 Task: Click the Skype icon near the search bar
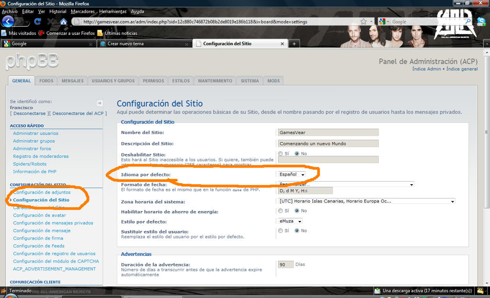click(x=481, y=22)
